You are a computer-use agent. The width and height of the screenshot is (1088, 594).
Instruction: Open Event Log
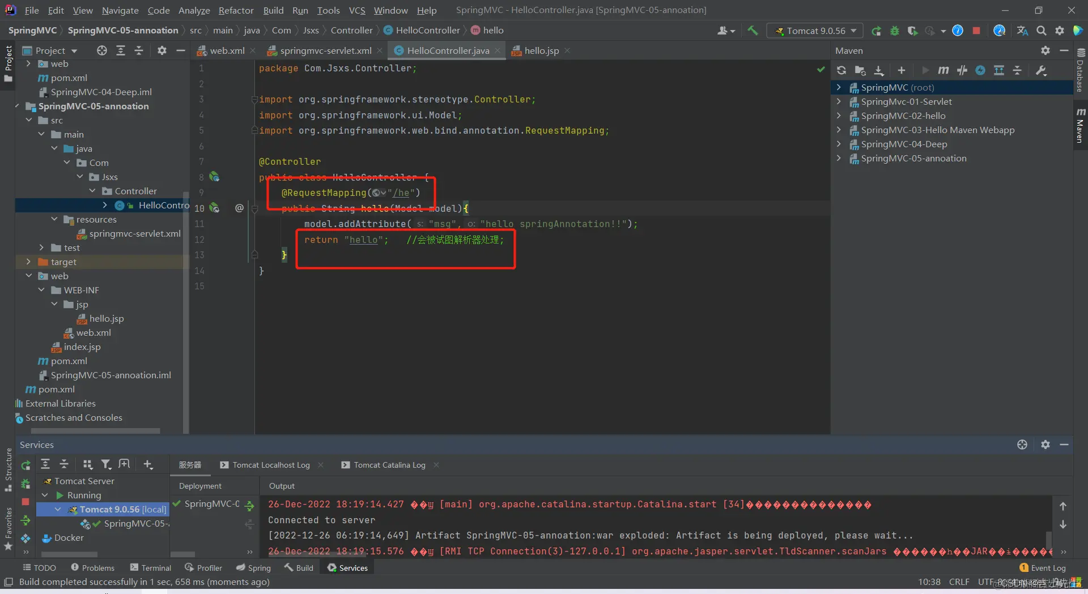click(1042, 567)
